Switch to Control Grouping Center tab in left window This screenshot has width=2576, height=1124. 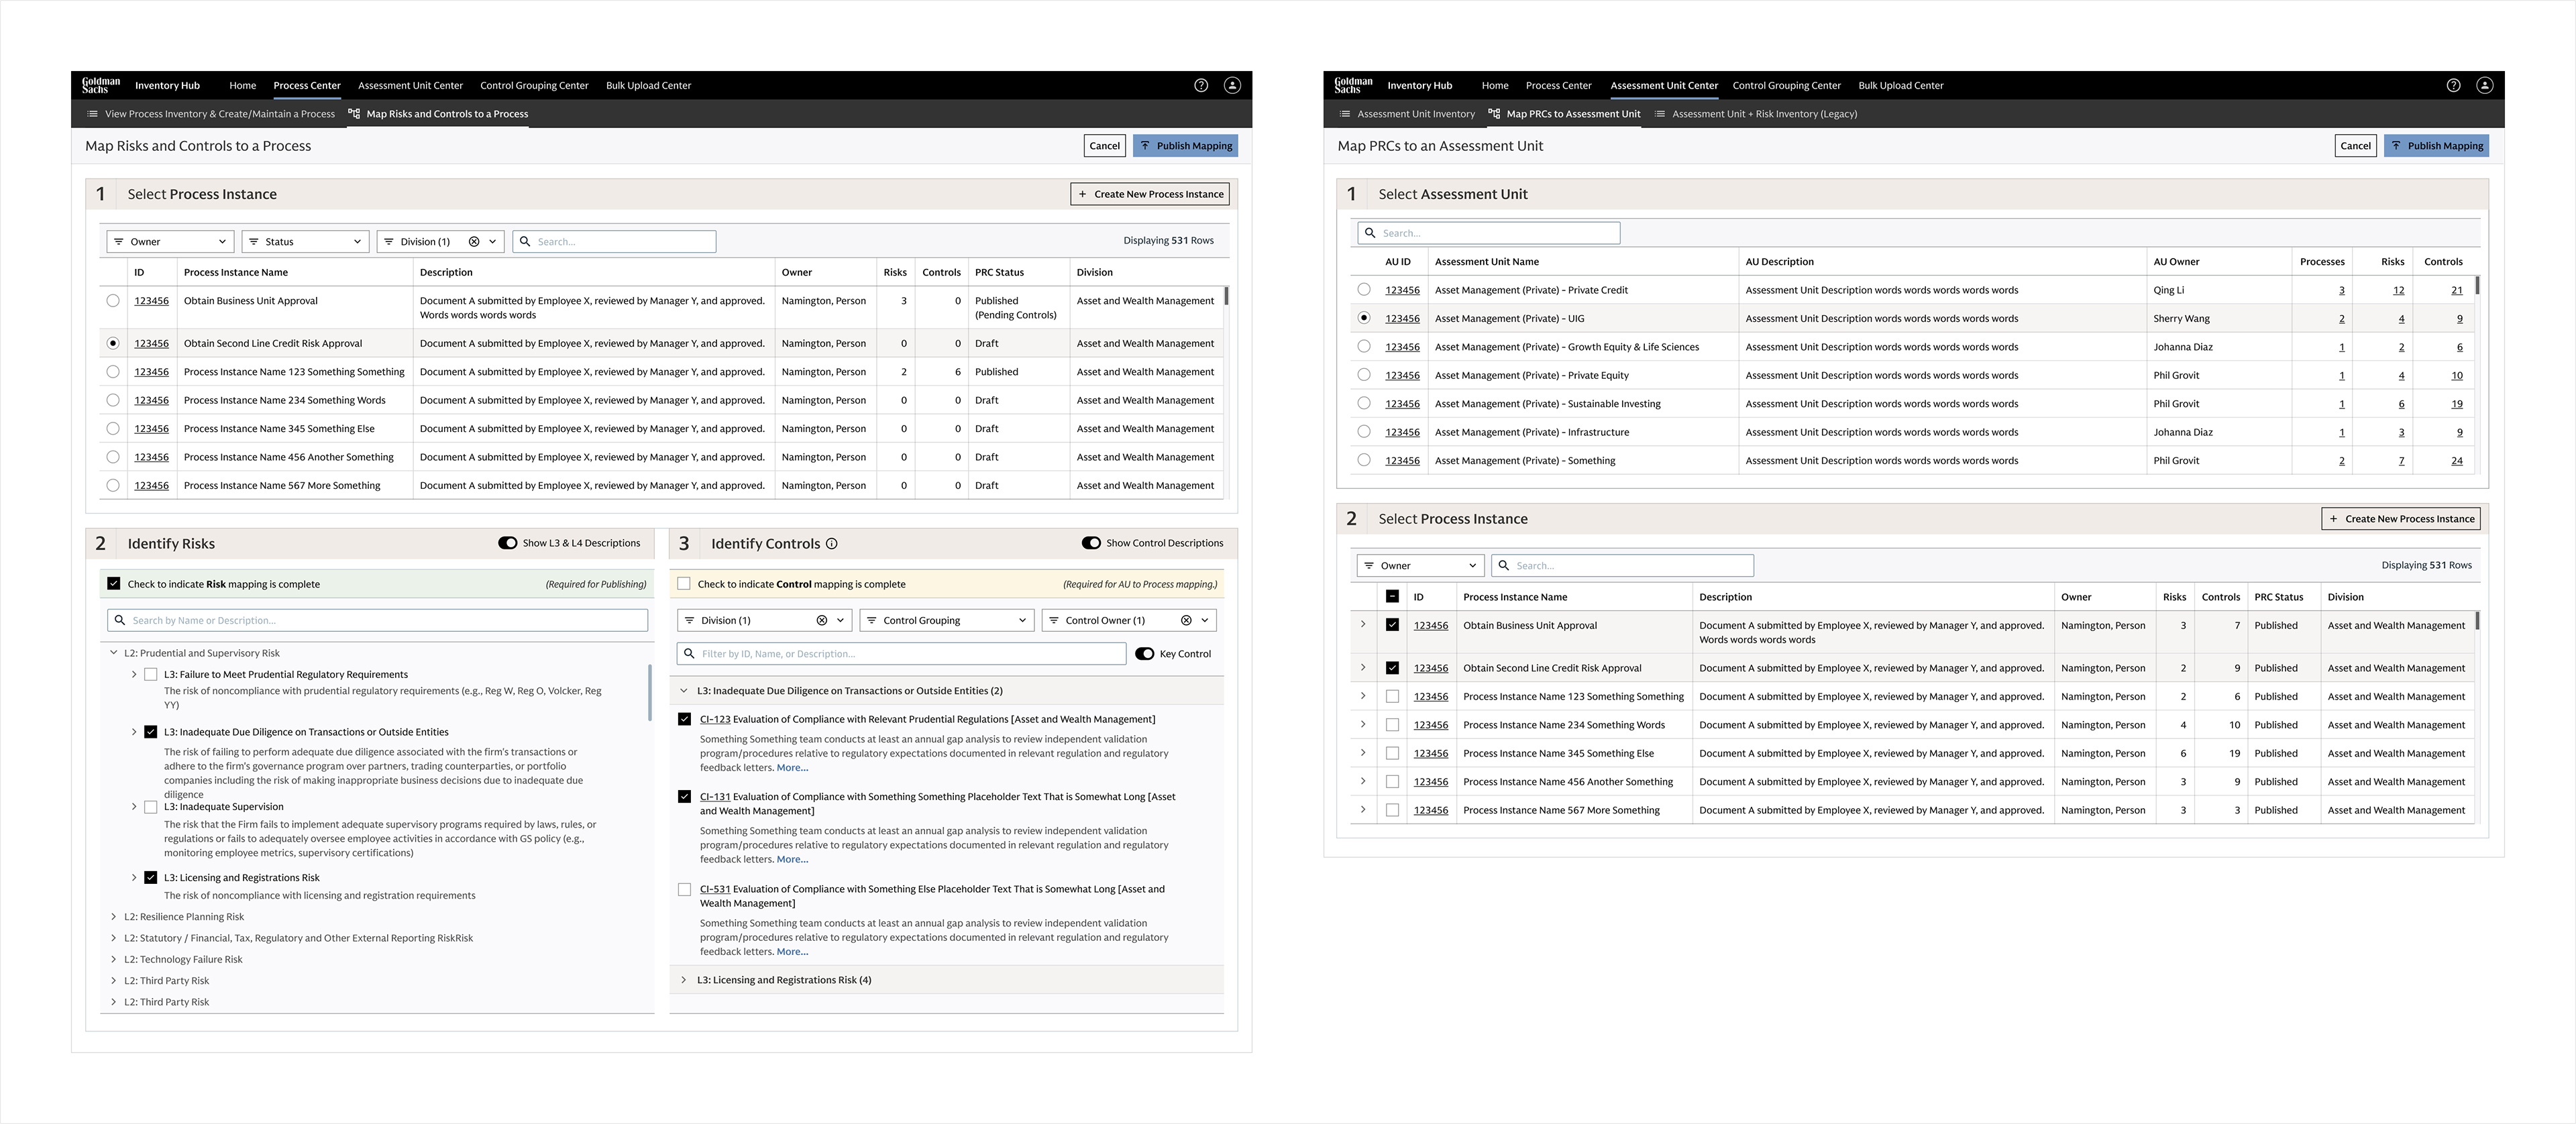click(x=534, y=86)
